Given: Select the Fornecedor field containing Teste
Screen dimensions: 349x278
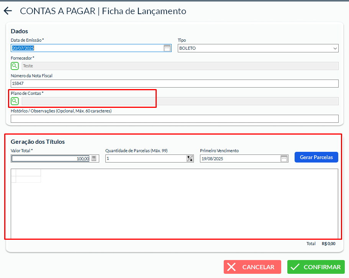Looking at the screenshot, I should pos(180,66).
